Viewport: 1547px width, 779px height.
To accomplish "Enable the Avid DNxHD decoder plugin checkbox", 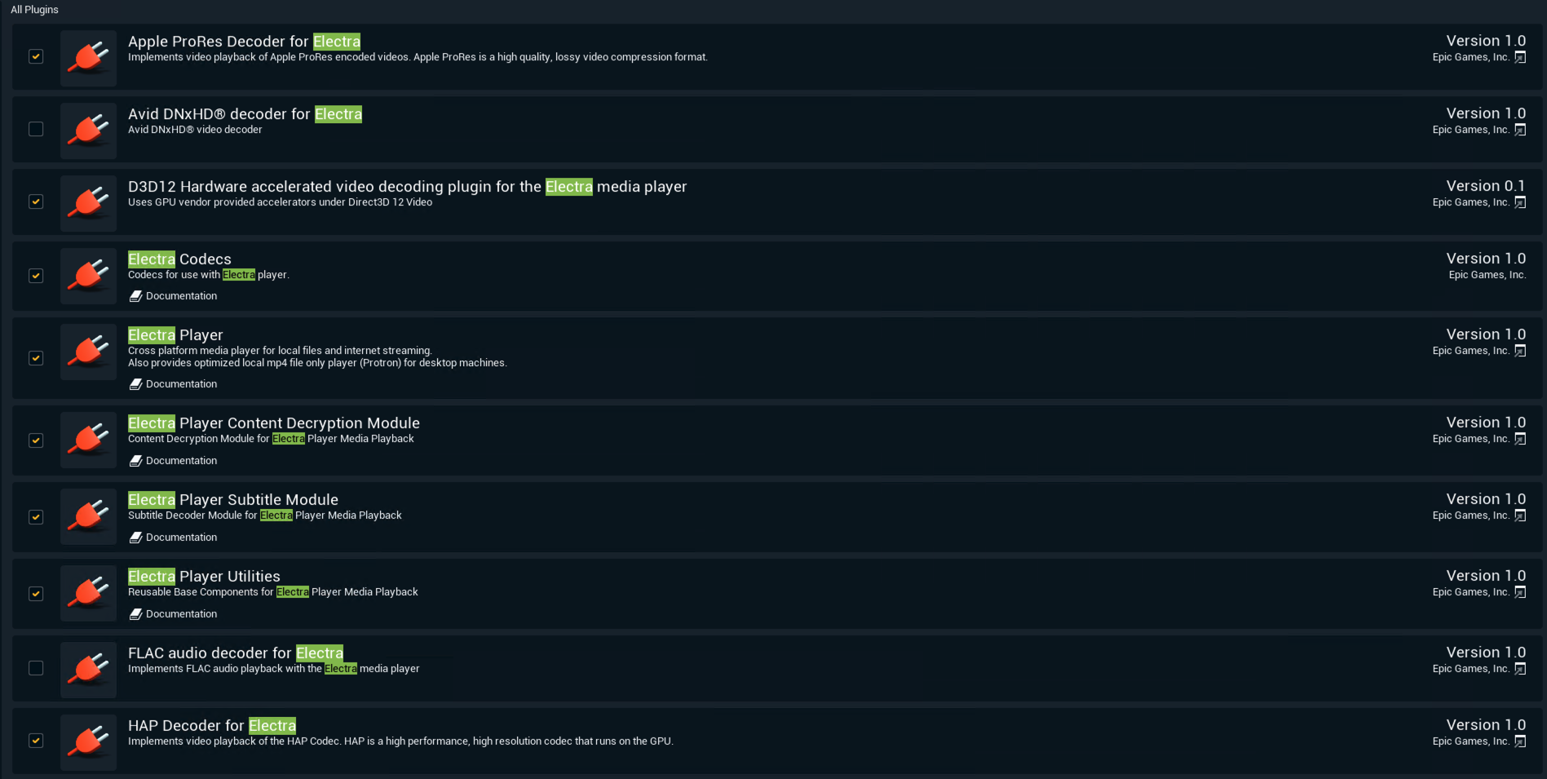I will pyautogui.click(x=36, y=129).
